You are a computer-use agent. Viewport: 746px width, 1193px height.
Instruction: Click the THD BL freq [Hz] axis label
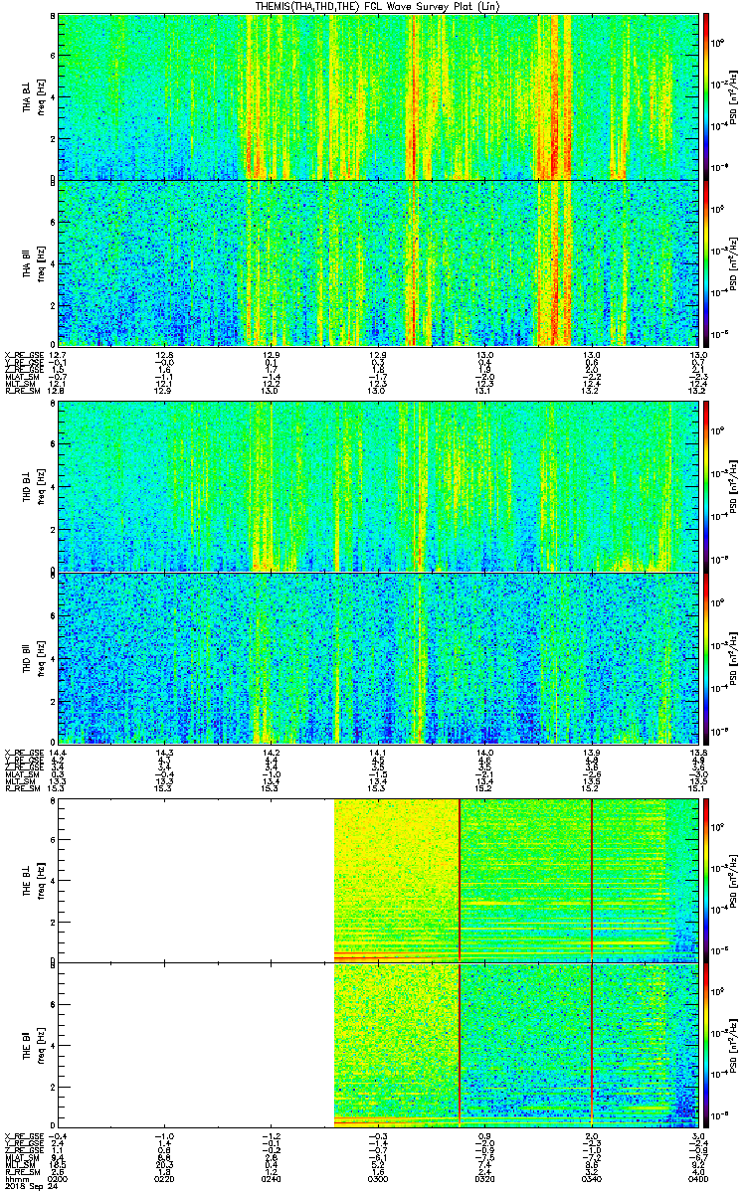(40, 486)
